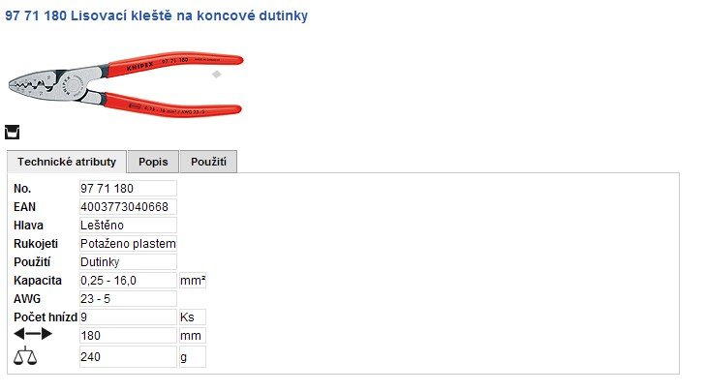
Task: Open the Technické atributy tab
Action: (67, 162)
